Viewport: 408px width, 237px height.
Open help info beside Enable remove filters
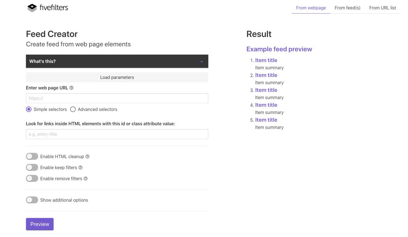[x=85, y=178]
